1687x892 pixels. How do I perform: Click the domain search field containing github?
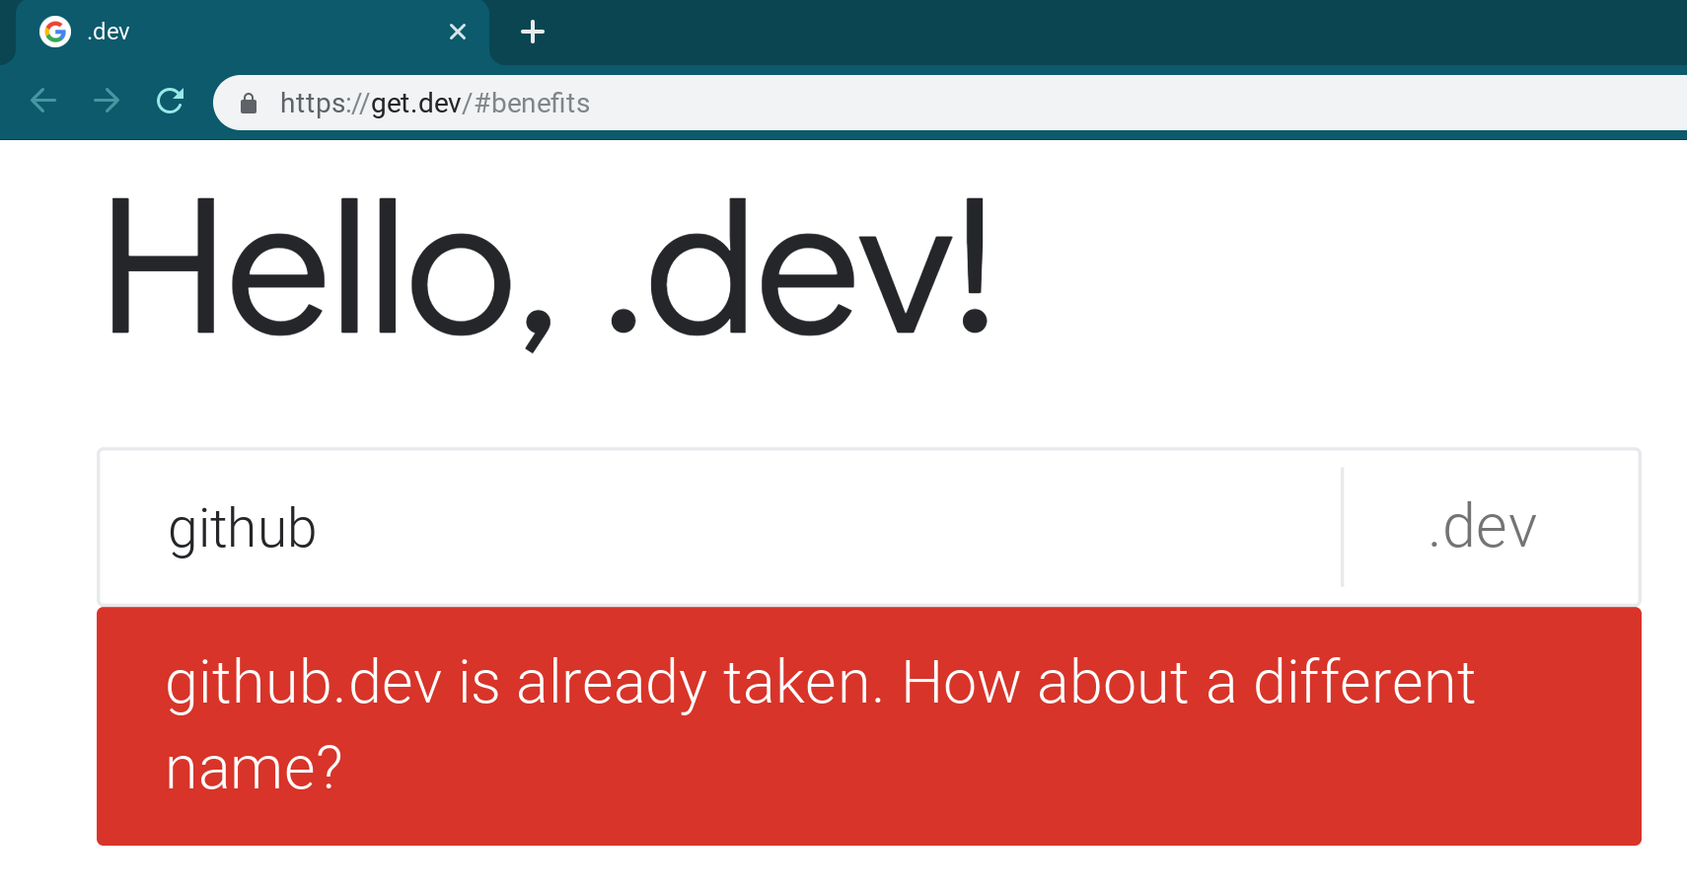tap(720, 527)
